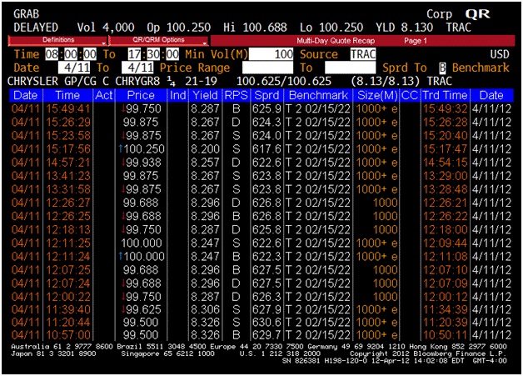Click the Time column header
The height and width of the screenshot is (376, 523).
[x=67, y=96]
